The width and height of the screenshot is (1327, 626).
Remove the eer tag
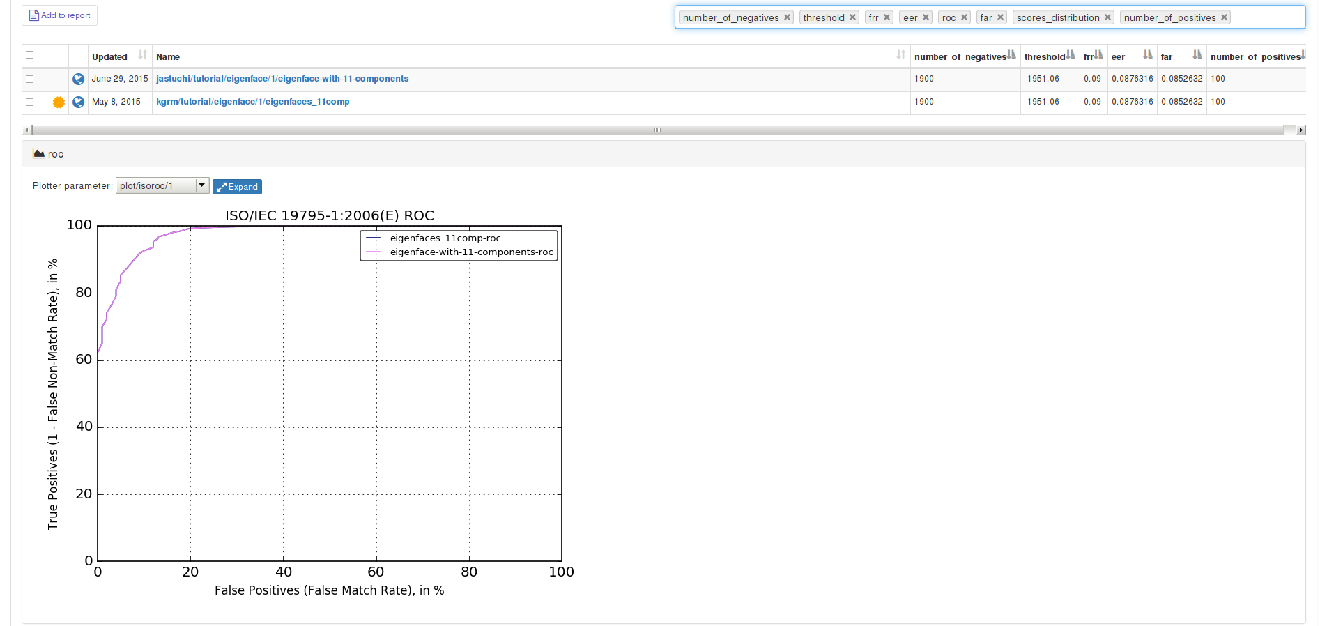tap(926, 17)
